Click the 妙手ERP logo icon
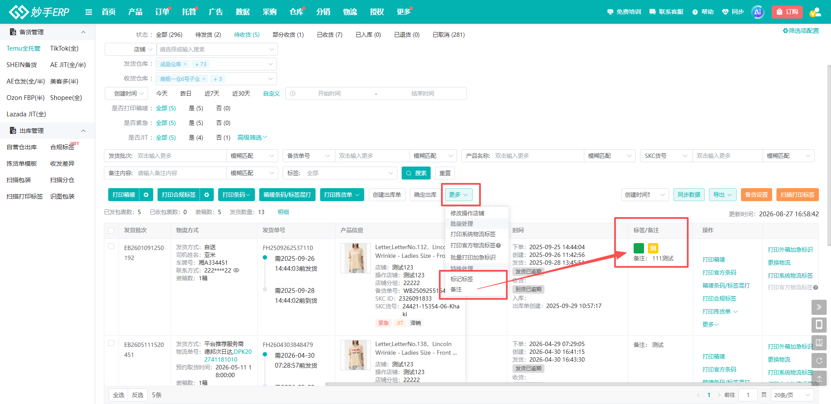 point(19,12)
